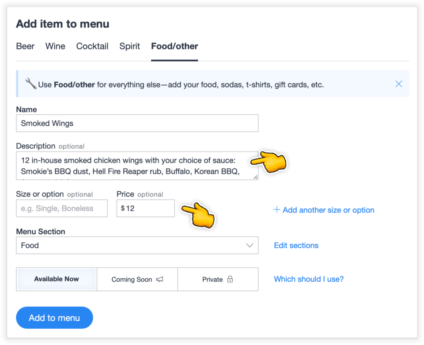Click the Which should I use link
Image resolution: width=424 pixels, height=345 pixels.
[x=308, y=279]
